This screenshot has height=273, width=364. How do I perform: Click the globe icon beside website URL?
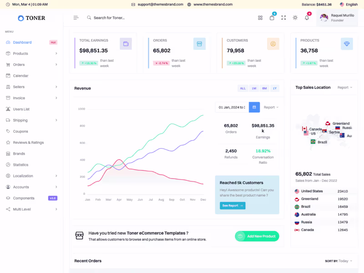click(189, 5)
